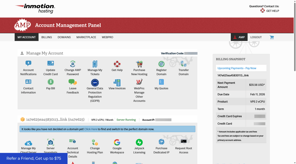Image resolution: width=296 pixels, height=164 pixels.
Task: Click the AMP logo badge
Action: click(x=23, y=25)
